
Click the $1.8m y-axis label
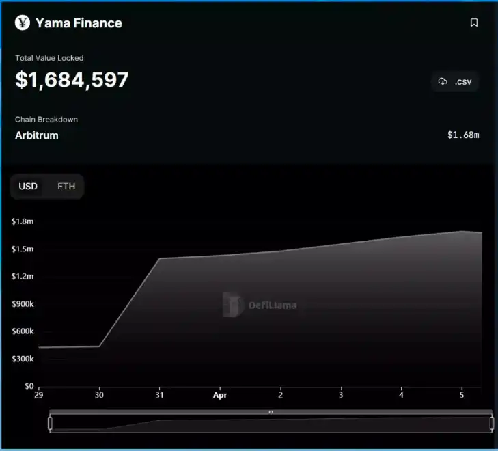tap(23, 221)
